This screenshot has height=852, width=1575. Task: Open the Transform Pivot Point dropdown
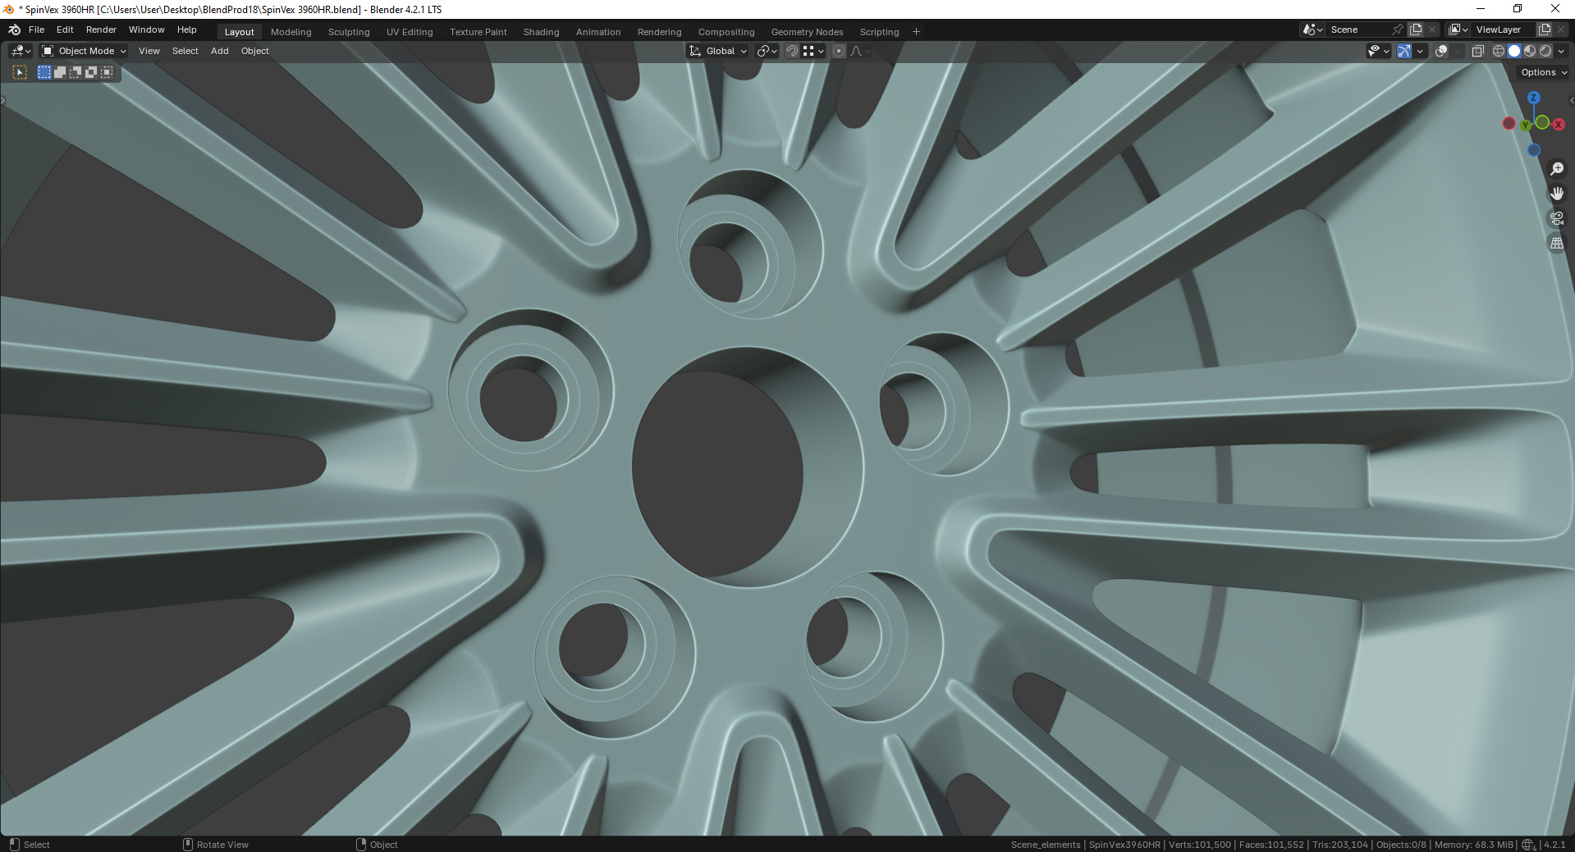coord(767,51)
